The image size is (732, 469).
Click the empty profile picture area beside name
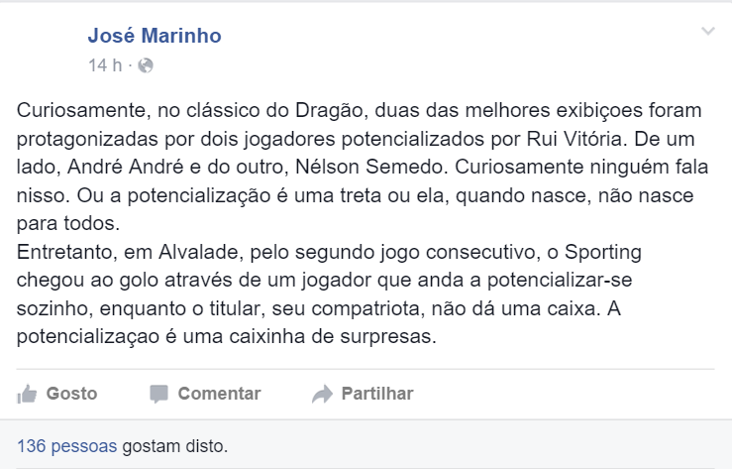(x=50, y=50)
